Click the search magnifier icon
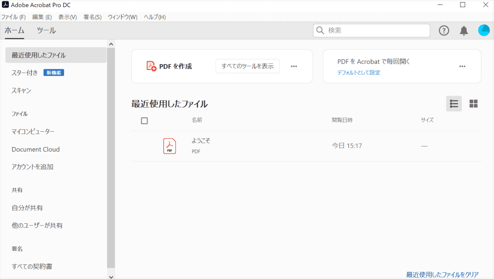 [320, 30]
